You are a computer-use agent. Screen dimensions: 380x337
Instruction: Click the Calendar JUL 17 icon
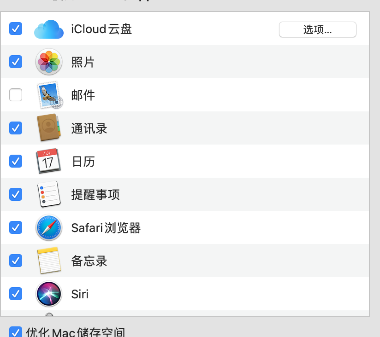pos(48,161)
